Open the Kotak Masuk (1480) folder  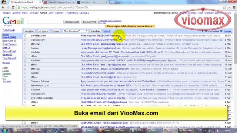click(x=9, y=36)
